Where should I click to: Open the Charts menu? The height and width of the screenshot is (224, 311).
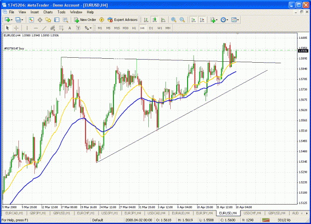click(x=48, y=12)
